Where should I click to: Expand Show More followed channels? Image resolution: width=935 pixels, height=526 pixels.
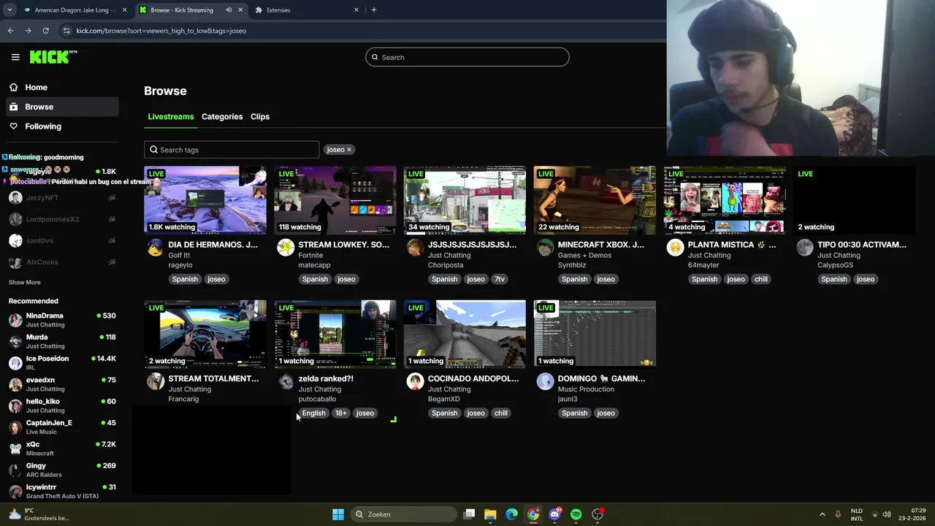point(24,283)
